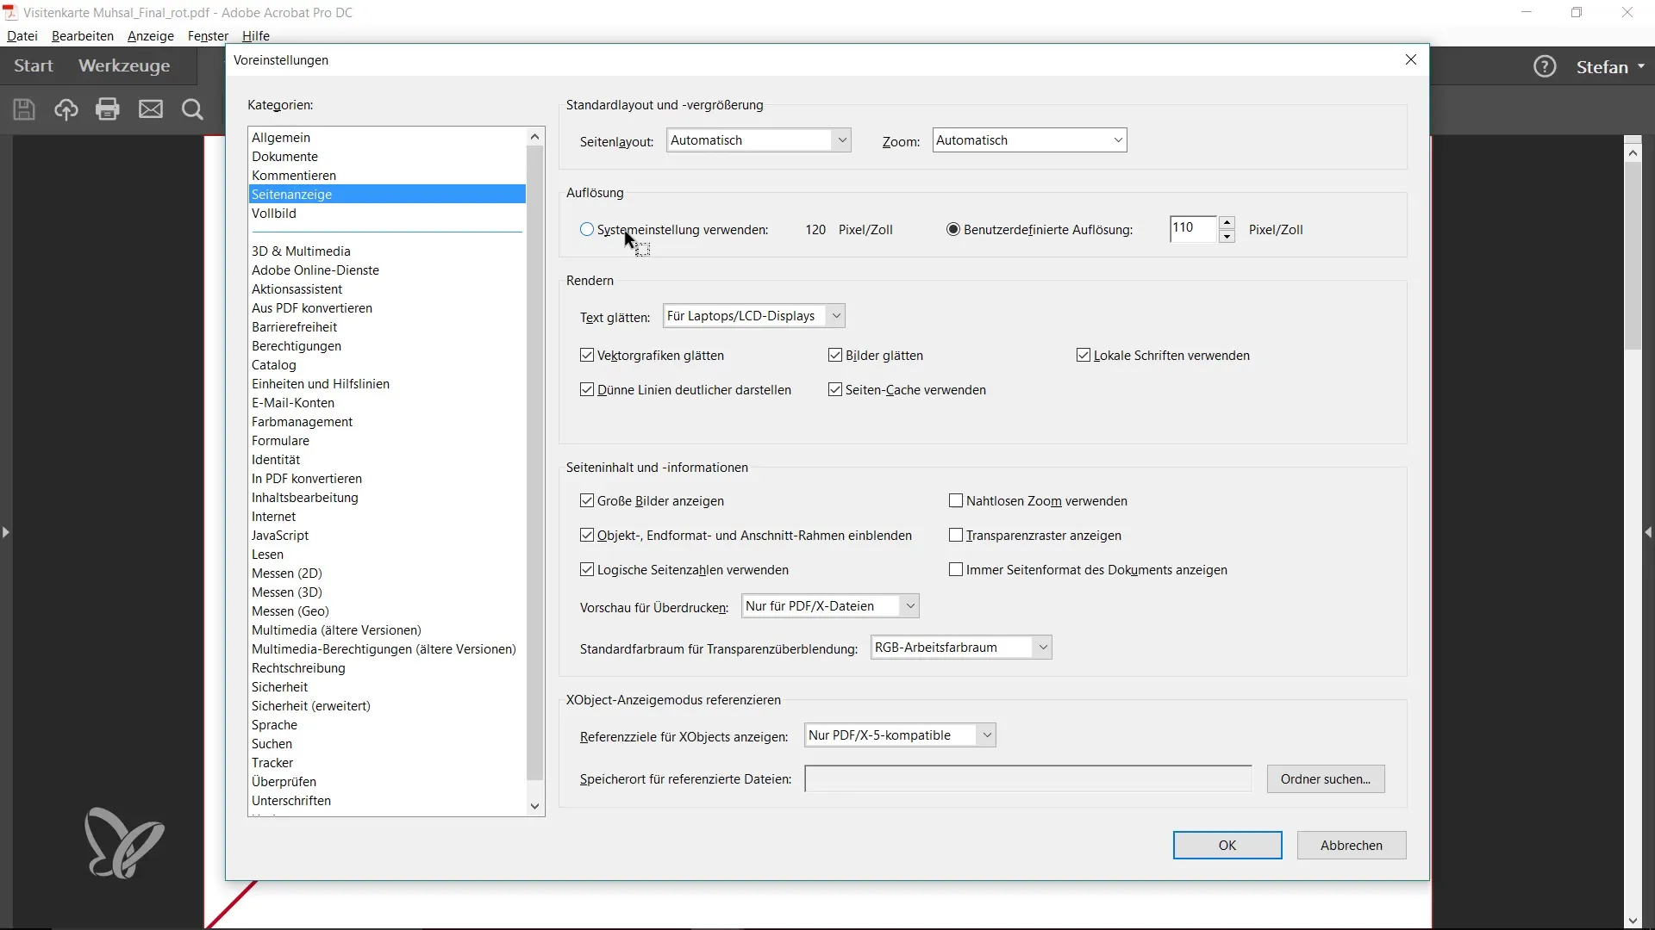This screenshot has width=1655, height=930.
Task: Select Kommentieren category
Action: tap(387, 176)
